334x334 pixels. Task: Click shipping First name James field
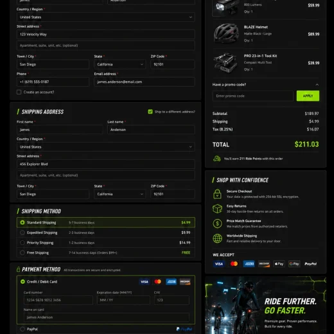[60, 130]
